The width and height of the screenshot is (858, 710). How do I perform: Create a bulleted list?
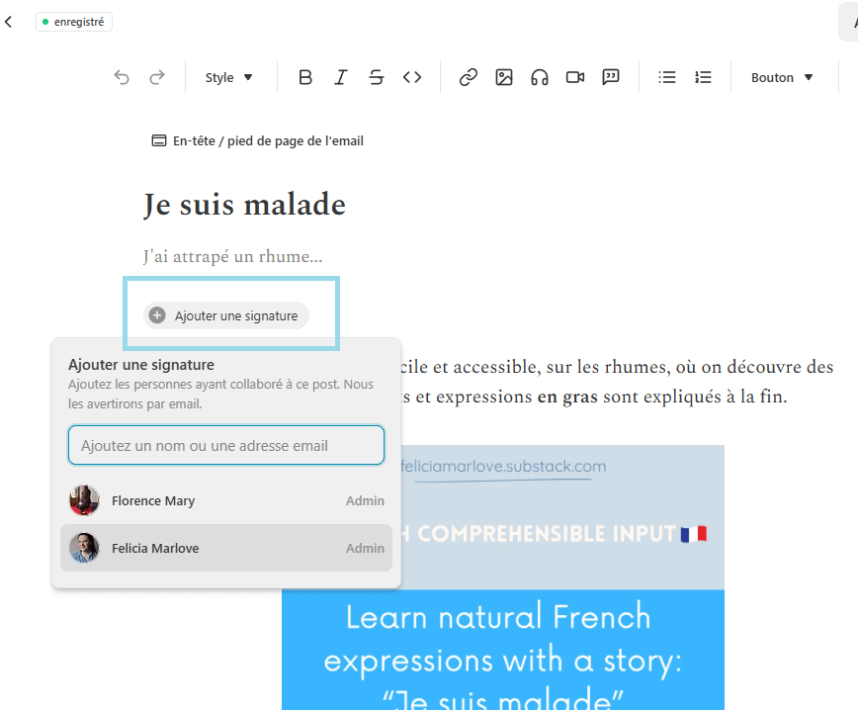tap(667, 77)
